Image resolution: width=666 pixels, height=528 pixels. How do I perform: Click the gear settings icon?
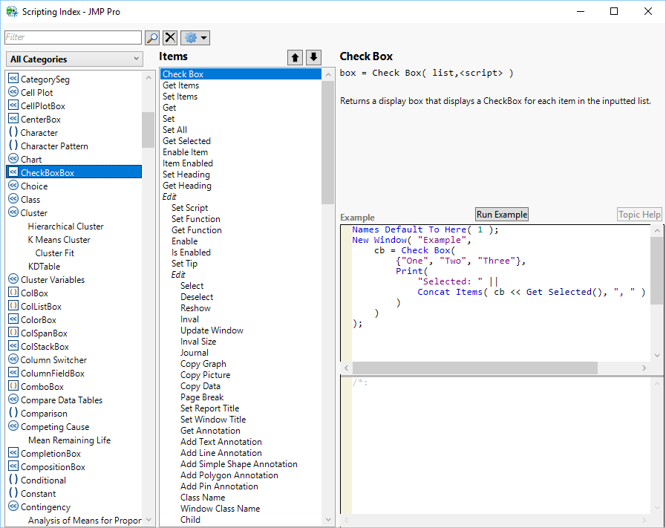pos(189,37)
